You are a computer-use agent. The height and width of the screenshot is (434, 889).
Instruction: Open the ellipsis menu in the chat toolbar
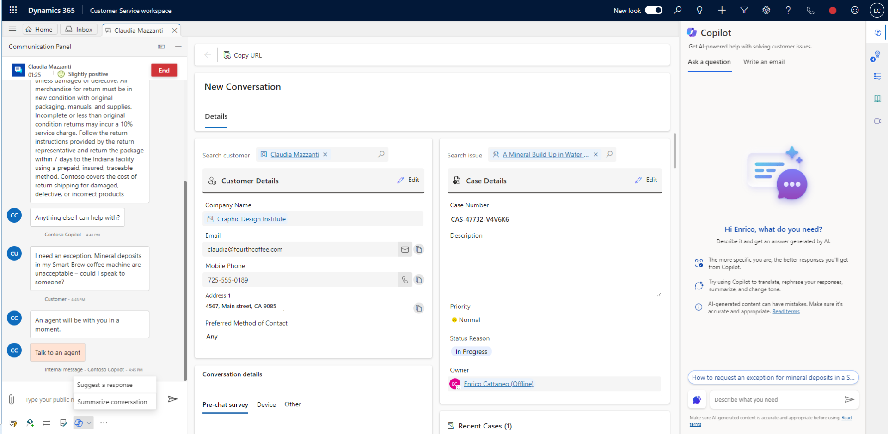point(104,423)
